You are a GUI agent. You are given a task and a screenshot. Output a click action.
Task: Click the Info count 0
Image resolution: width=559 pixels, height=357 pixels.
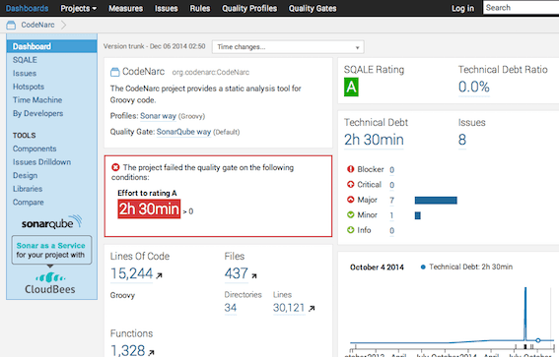click(x=391, y=231)
